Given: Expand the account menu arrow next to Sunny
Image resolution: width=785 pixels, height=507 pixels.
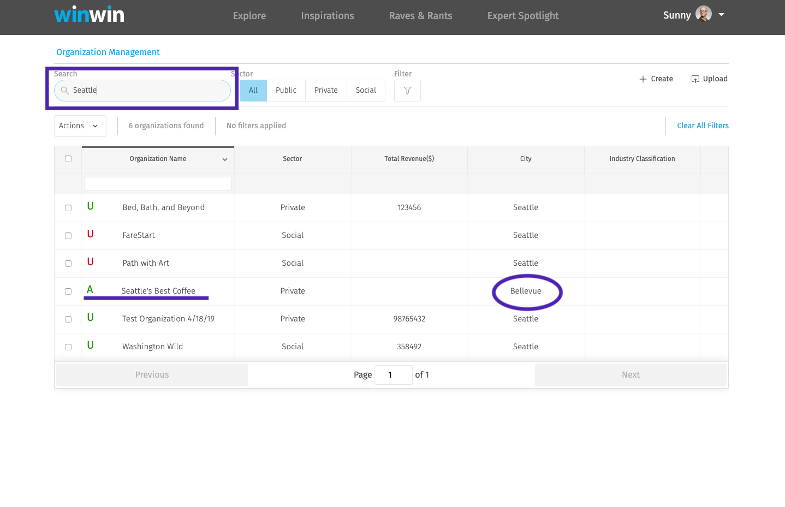Looking at the screenshot, I should pyautogui.click(x=722, y=15).
